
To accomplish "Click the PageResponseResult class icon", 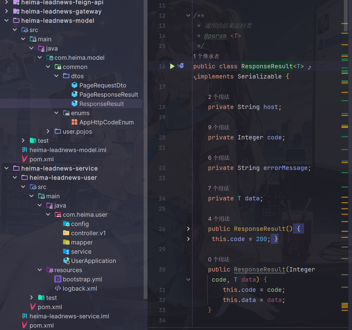I will [74, 94].
